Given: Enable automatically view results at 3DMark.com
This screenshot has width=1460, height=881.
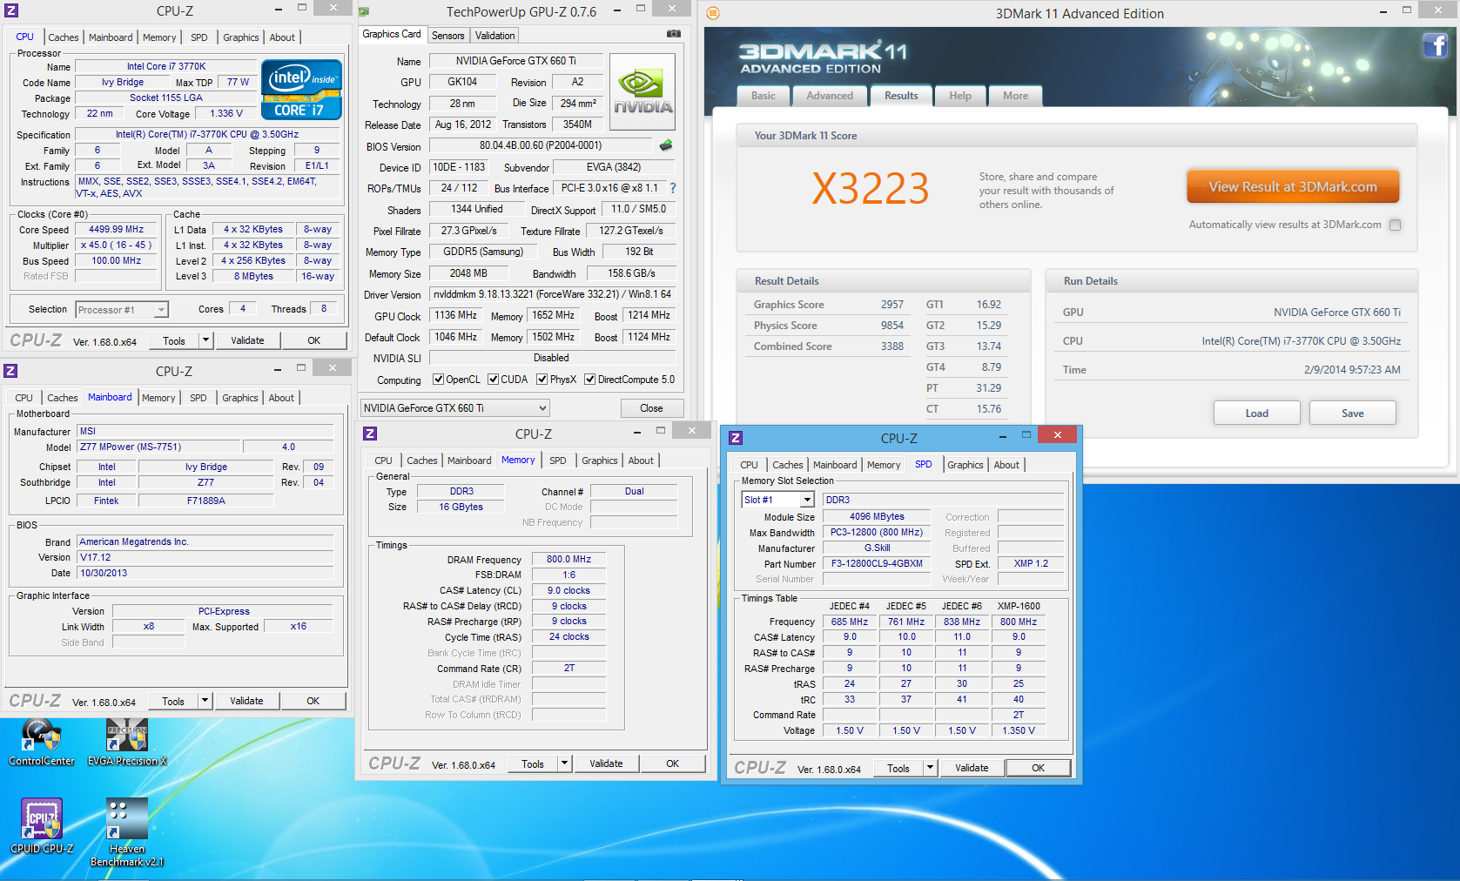Looking at the screenshot, I should click(x=1396, y=225).
